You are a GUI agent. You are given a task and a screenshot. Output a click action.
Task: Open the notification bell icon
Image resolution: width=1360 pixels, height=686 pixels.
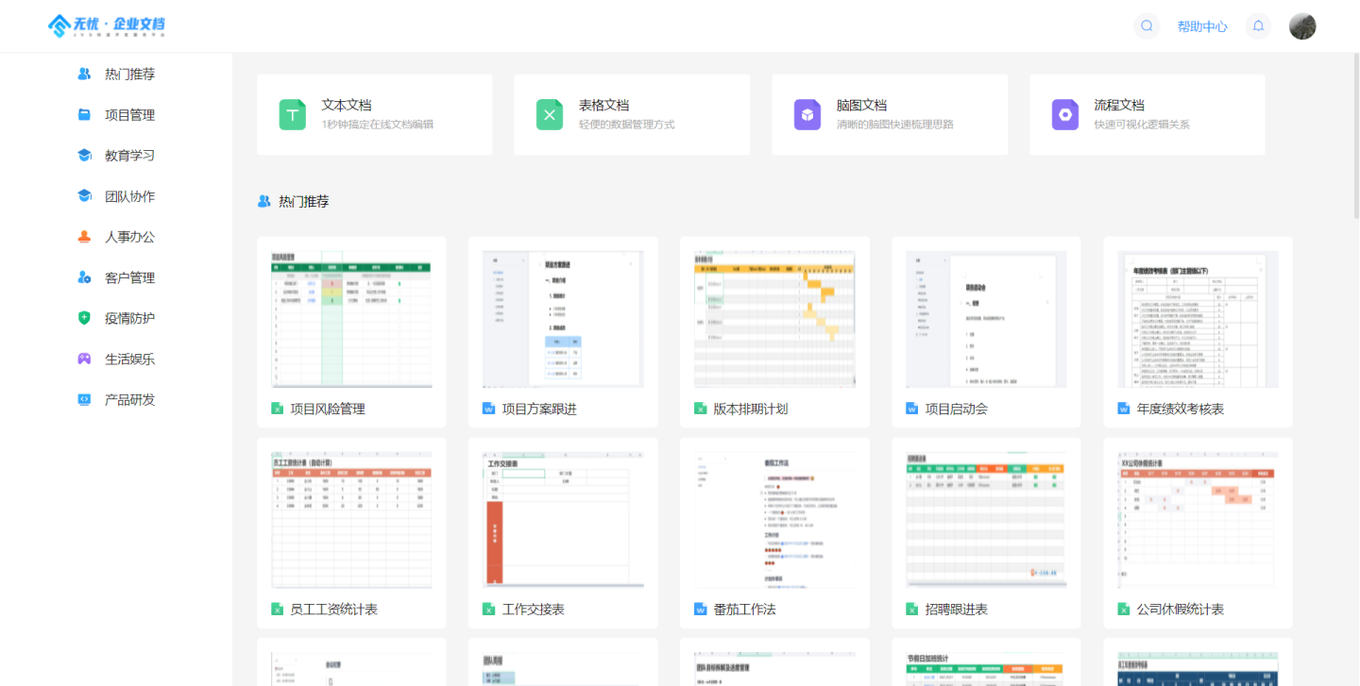[1258, 26]
